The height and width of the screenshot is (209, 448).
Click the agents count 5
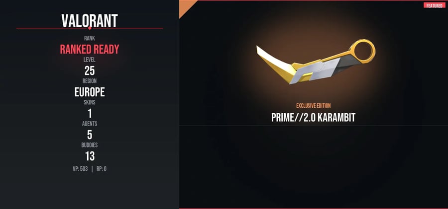(x=90, y=135)
